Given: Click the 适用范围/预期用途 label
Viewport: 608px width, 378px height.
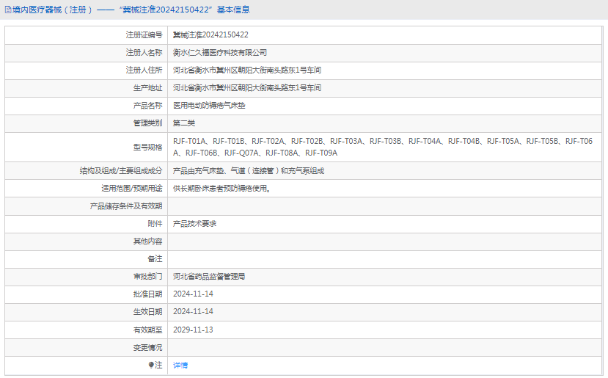Looking at the screenshot, I should [132, 189].
